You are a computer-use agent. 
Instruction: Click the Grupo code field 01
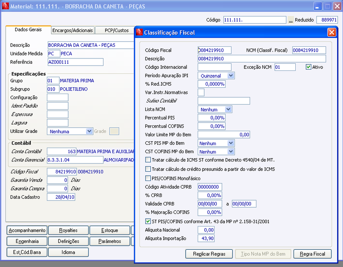point(53,81)
